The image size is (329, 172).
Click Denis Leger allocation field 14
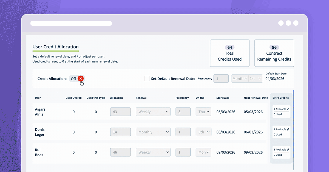click(120, 132)
